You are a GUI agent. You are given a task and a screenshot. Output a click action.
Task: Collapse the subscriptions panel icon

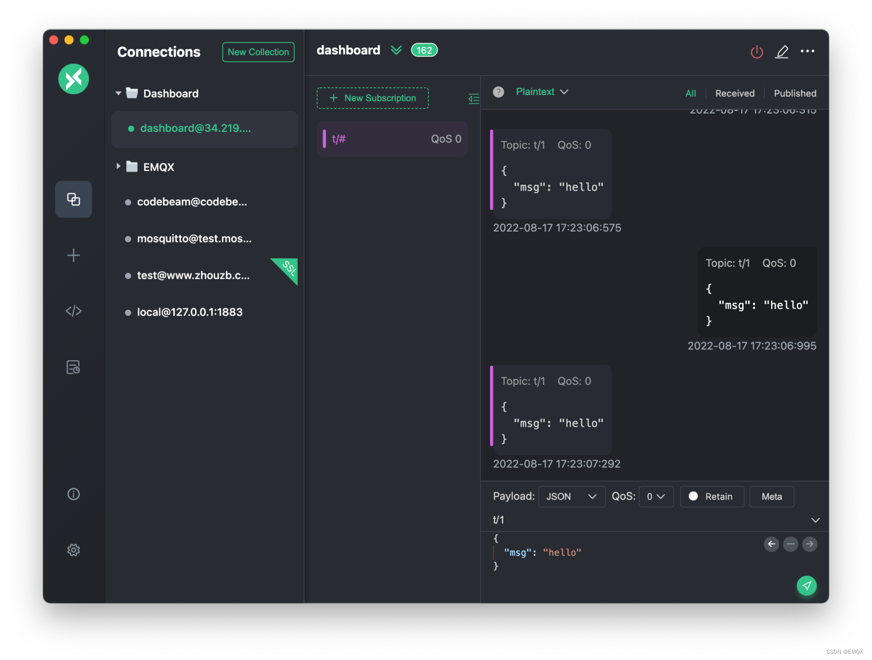(473, 99)
